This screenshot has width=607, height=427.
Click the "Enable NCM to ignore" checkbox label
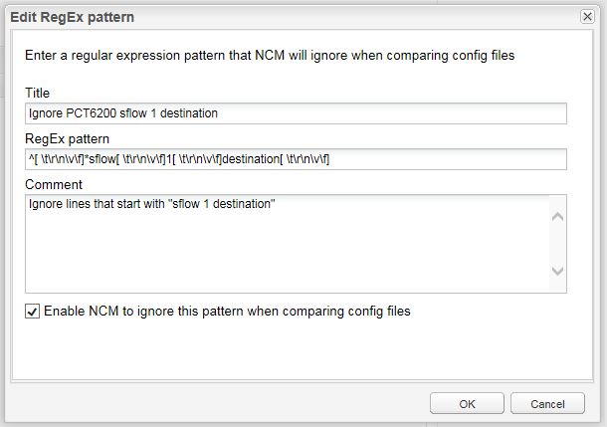click(x=227, y=312)
